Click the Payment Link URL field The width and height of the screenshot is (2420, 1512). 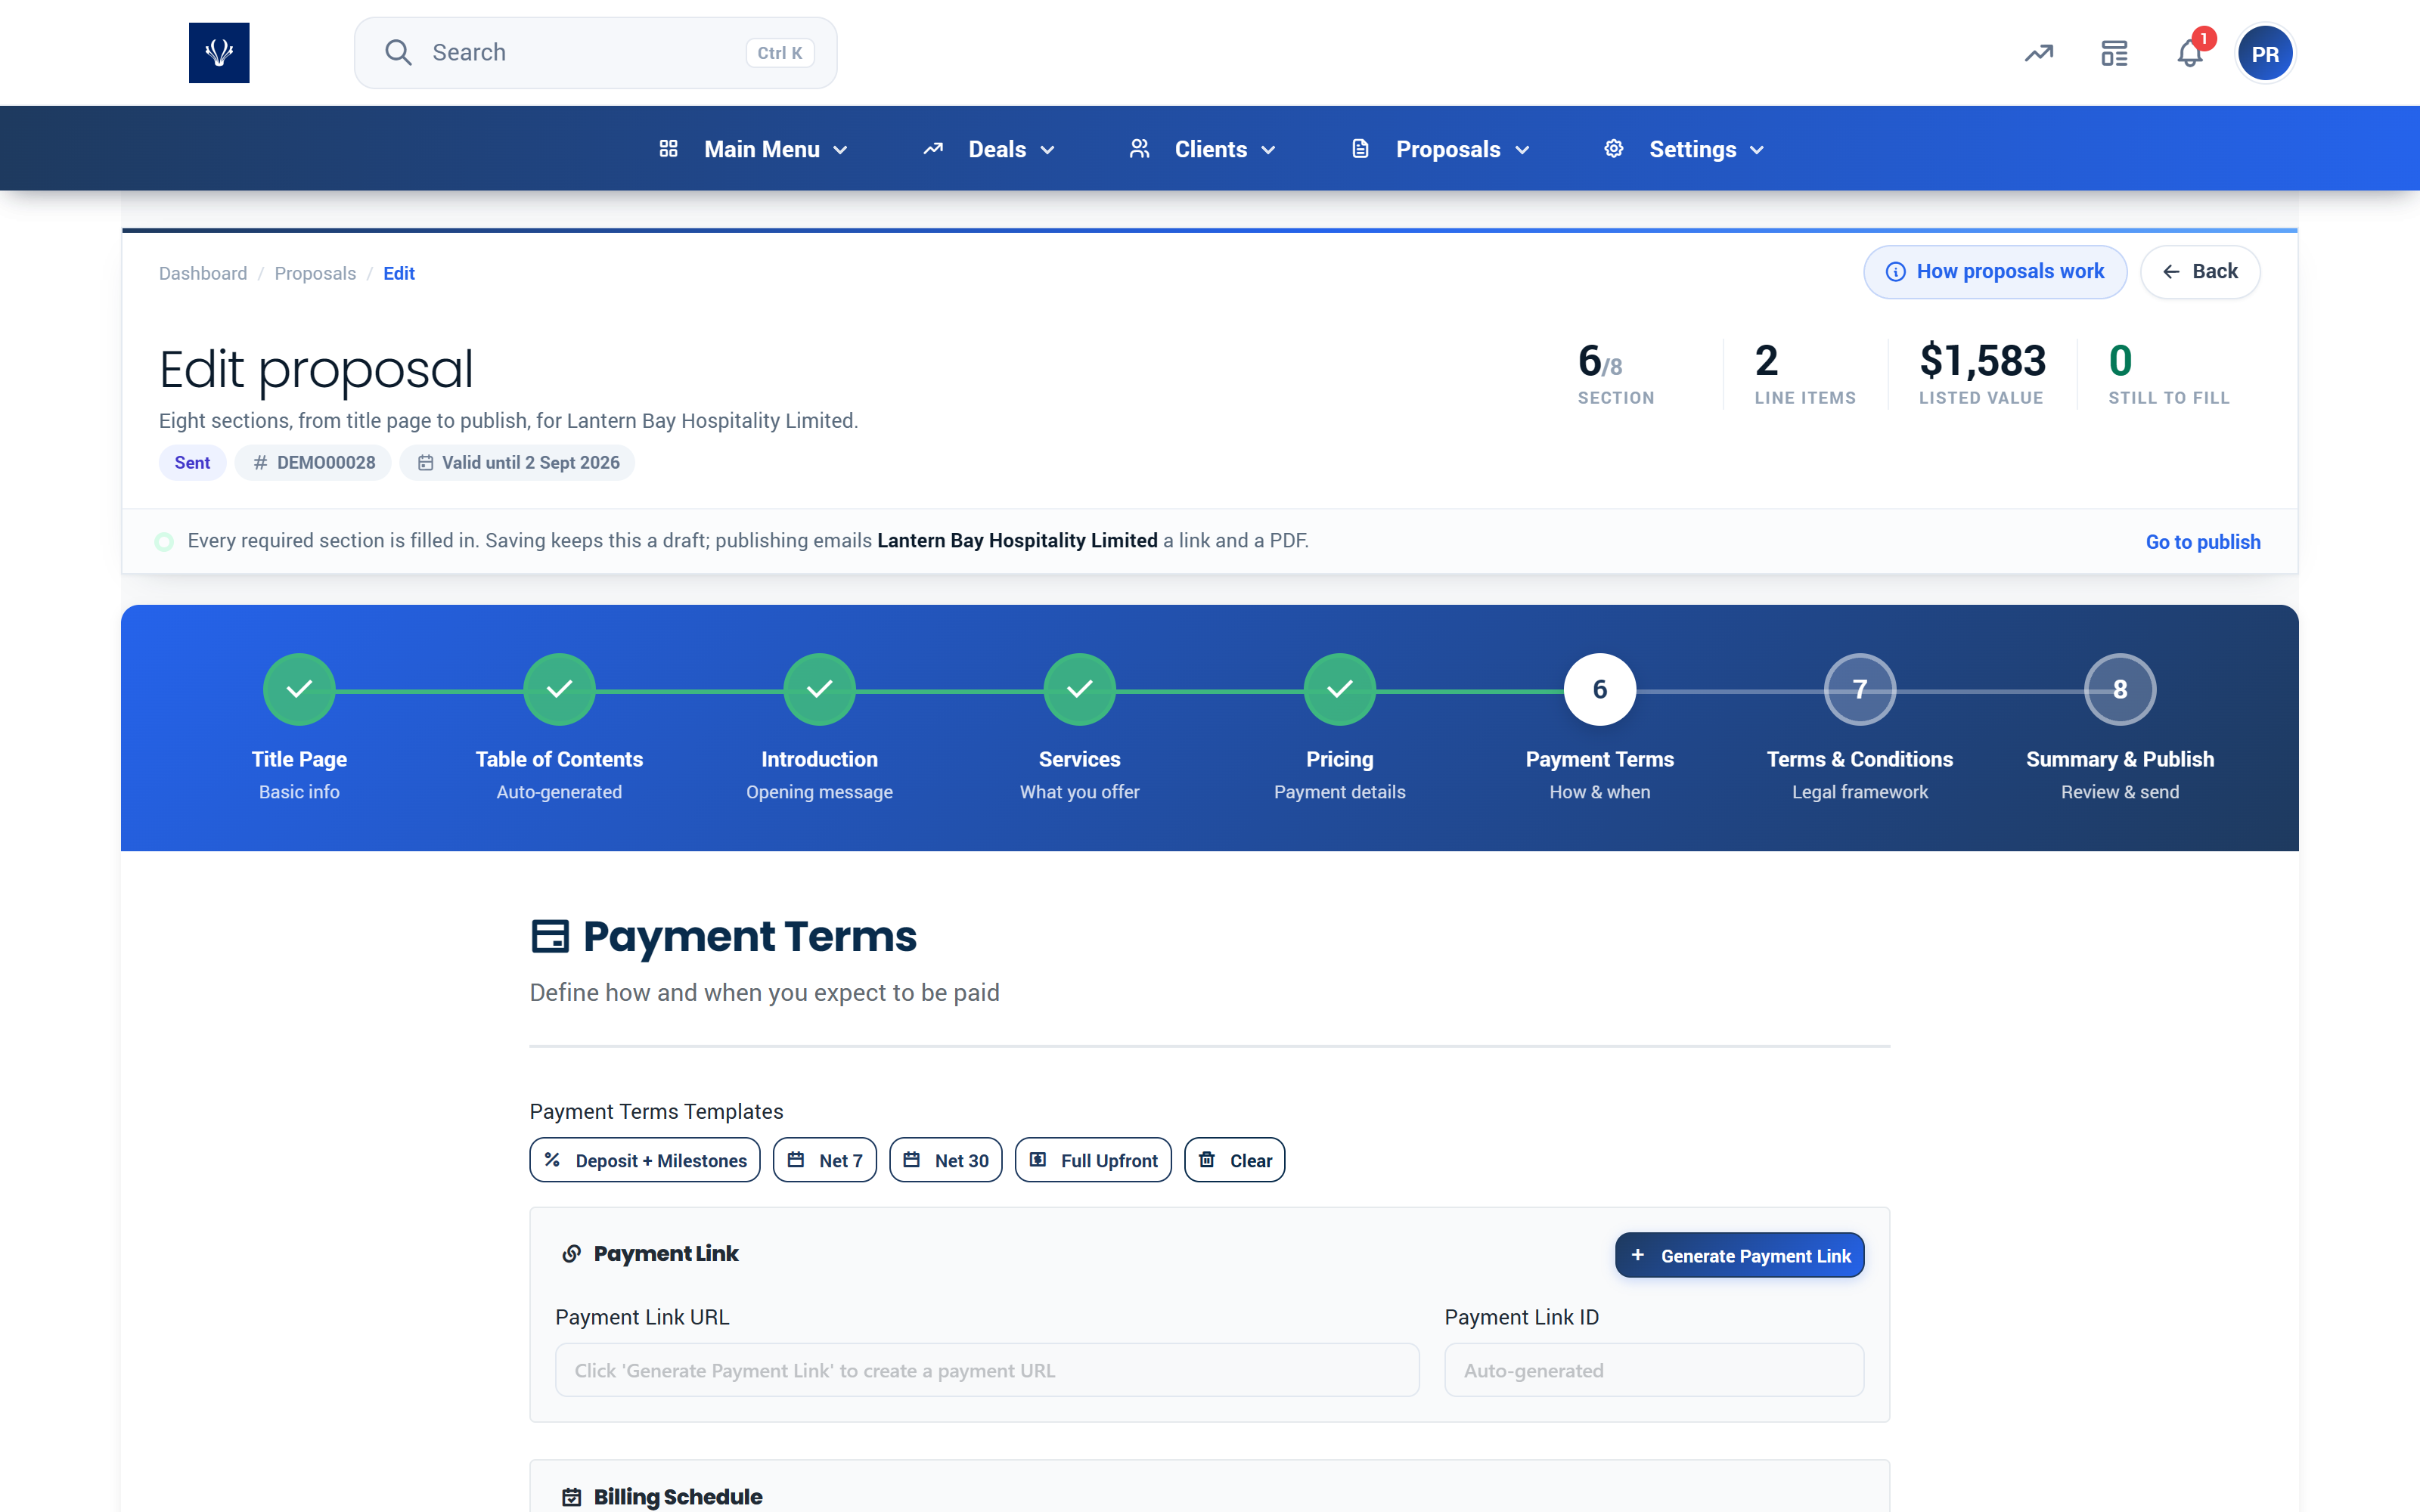point(987,1370)
